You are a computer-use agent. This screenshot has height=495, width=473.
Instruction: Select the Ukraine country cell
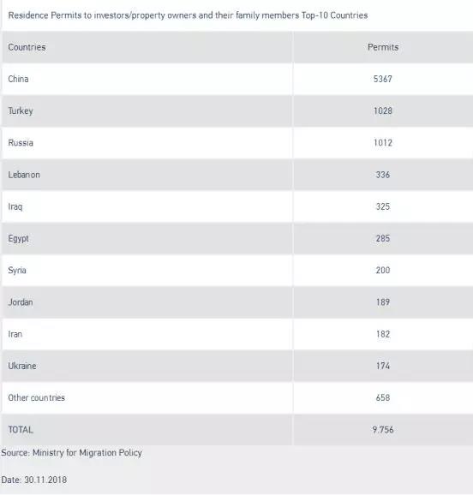pyautogui.click(x=22, y=366)
